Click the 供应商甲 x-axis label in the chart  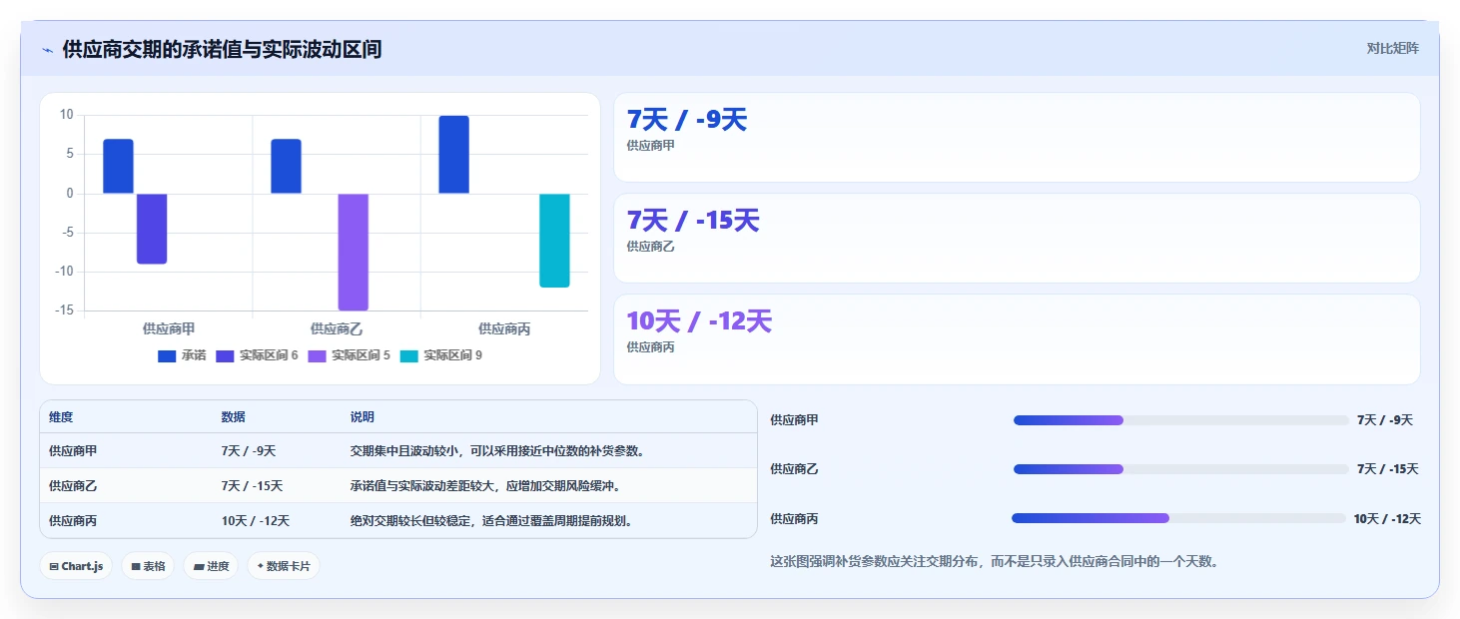[x=169, y=328]
